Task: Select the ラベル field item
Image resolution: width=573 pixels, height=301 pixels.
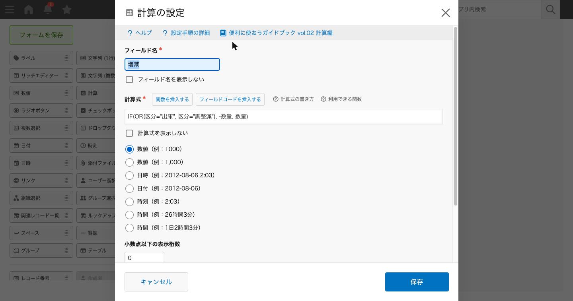Action: pyautogui.click(x=41, y=58)
